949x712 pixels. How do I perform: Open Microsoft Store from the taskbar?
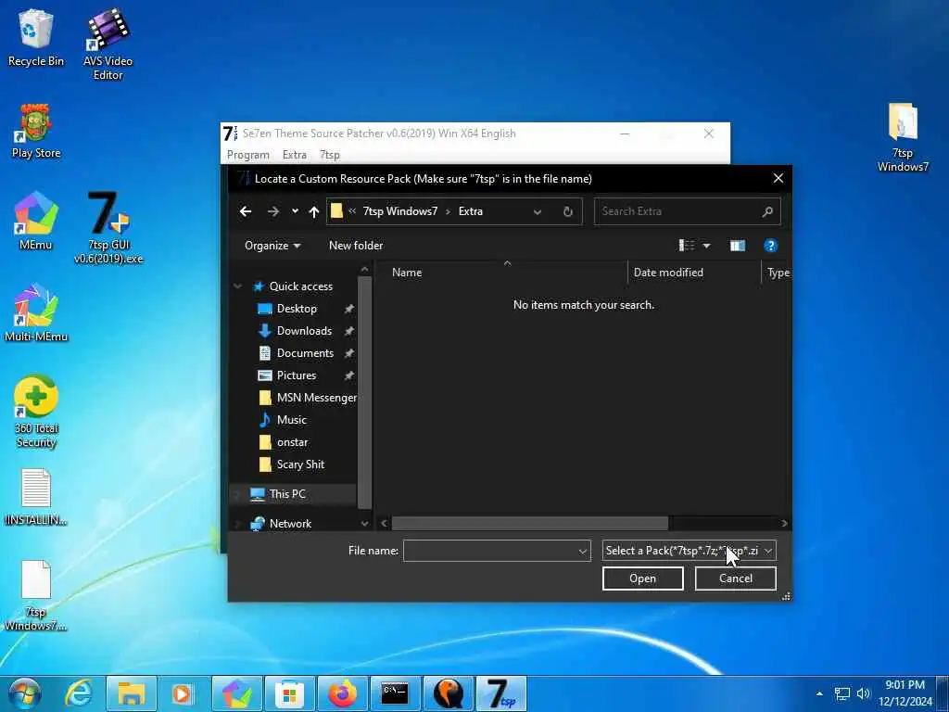(x=289, y=693)
